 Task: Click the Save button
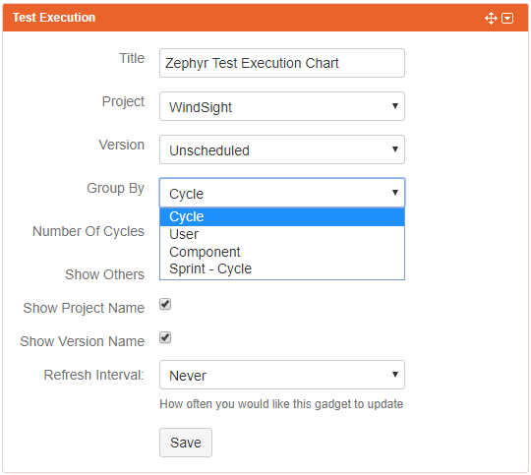pyautogui.click(x=186, y=443)
